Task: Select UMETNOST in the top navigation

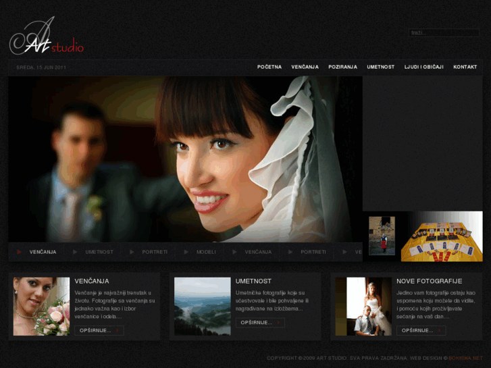Action: (380, 67)
